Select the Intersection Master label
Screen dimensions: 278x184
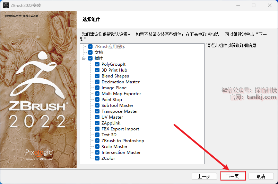[121, 152]
